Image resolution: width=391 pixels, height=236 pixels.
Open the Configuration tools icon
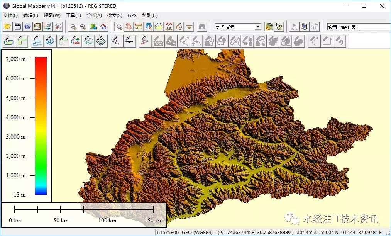pos(58,27)
